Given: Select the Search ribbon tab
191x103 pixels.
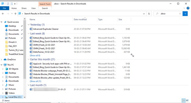Looking at the screenshot, I should pyautogui.click(x=45, y=8).
